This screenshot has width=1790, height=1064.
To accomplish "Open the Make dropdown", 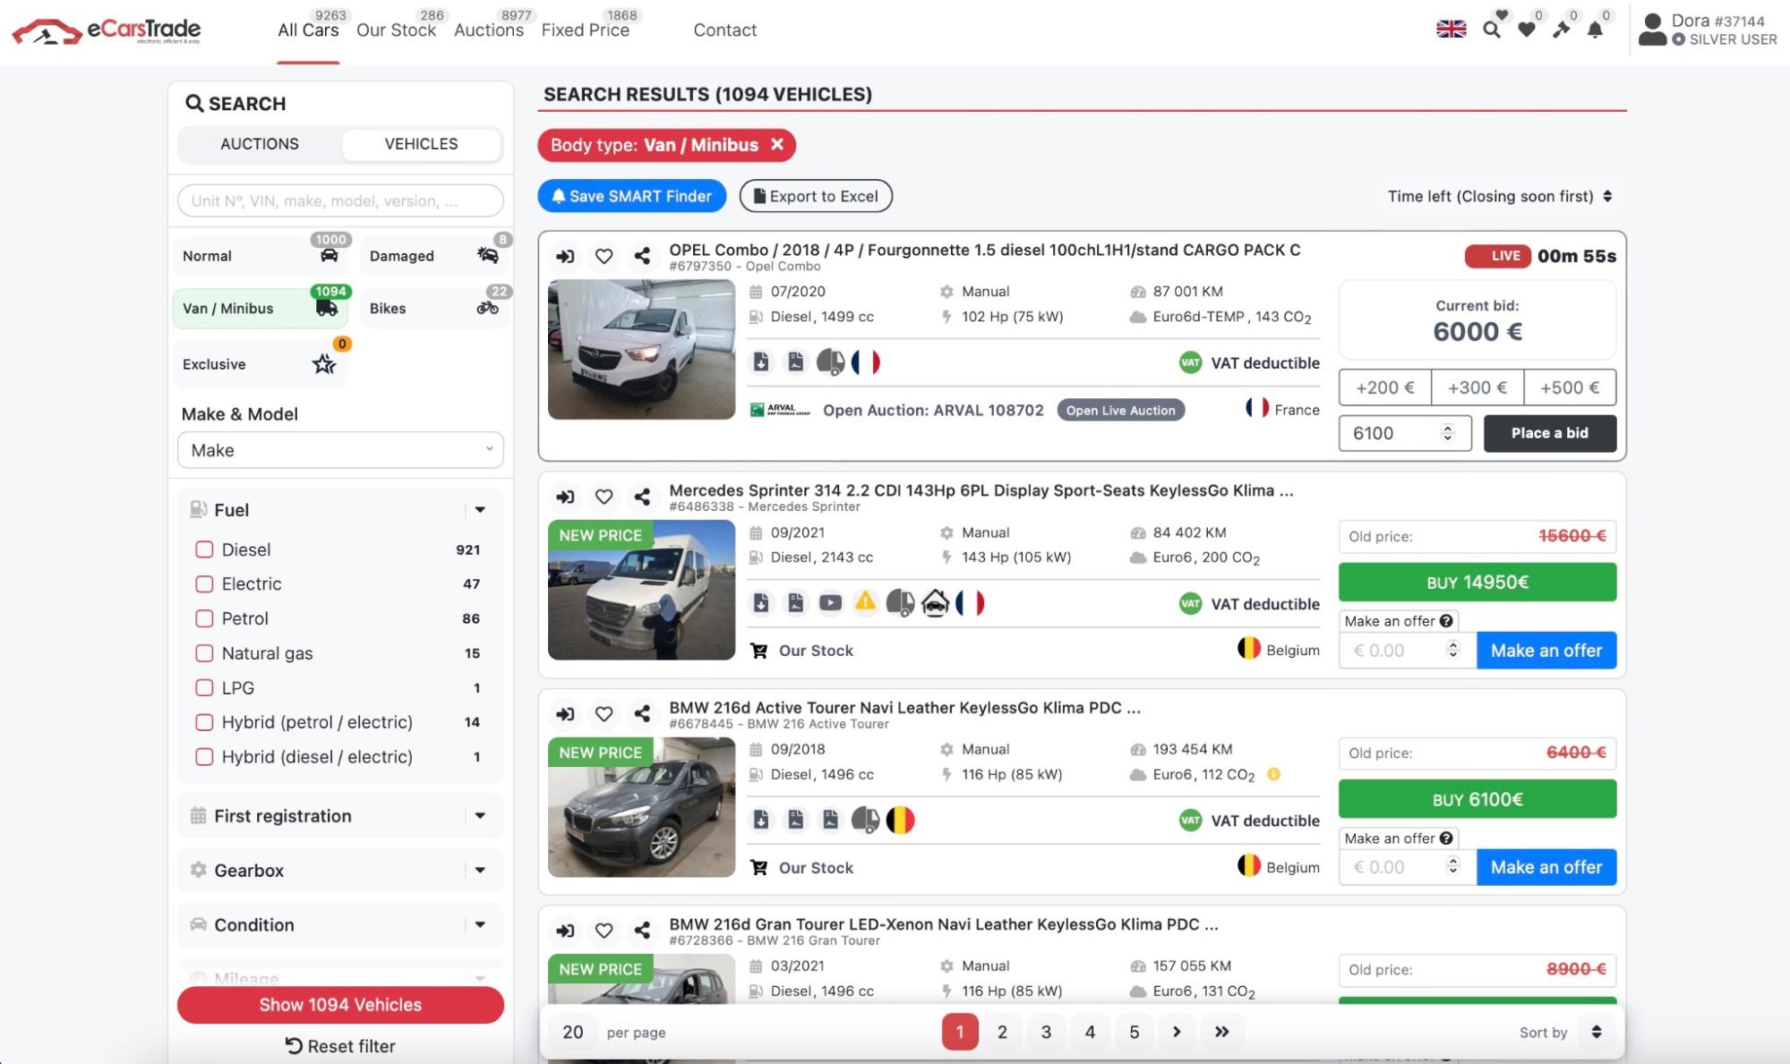I will [340, 450].
